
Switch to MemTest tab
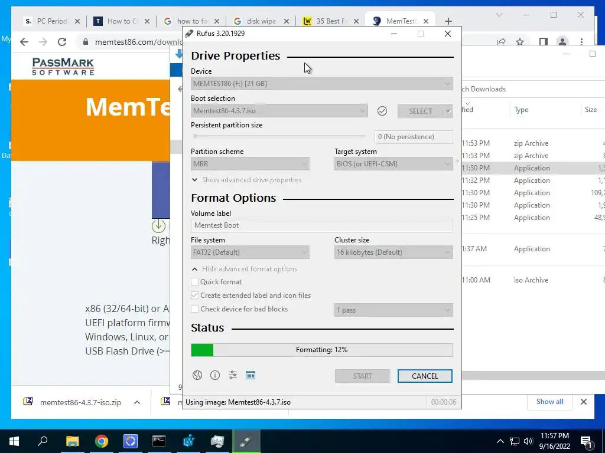[401, 21]
